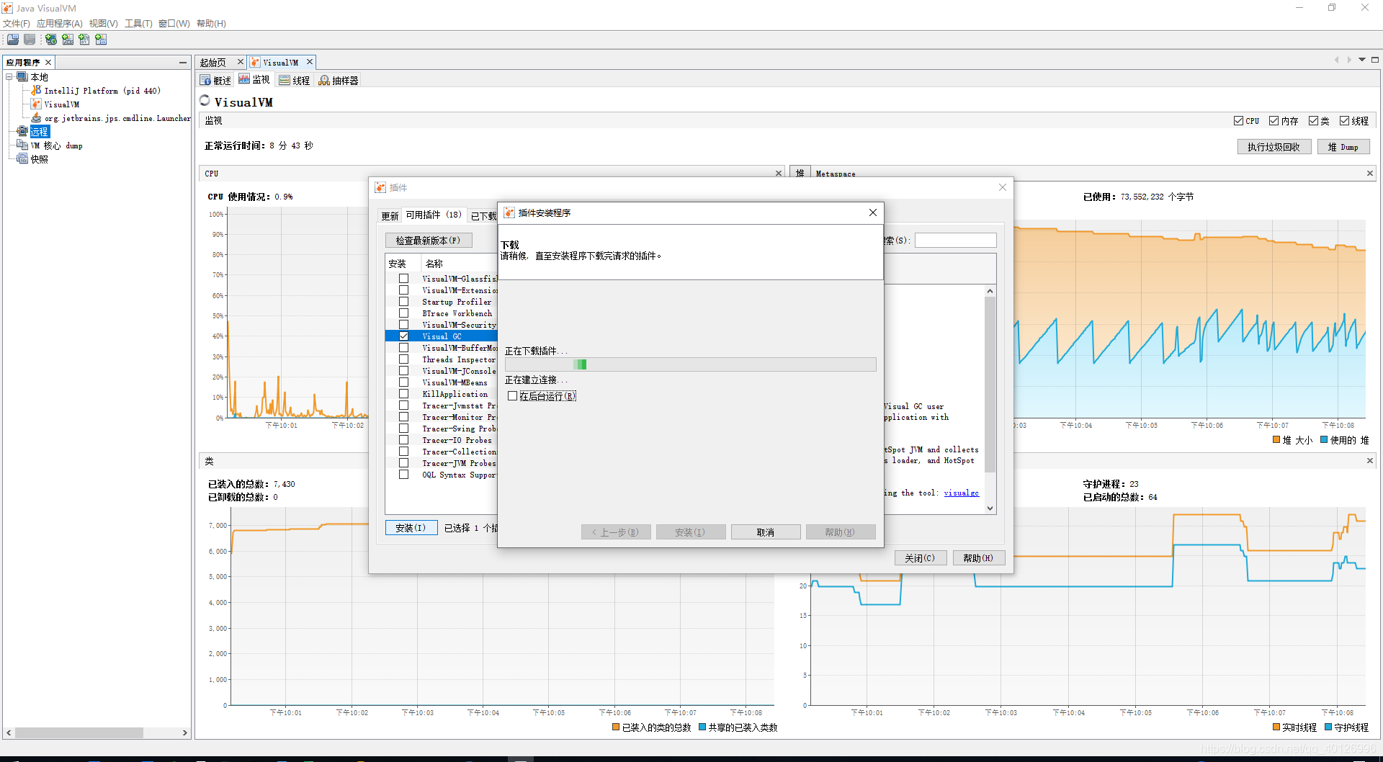
Task: Open the 帮助(H) menu
Action: [x=211, y=24]
